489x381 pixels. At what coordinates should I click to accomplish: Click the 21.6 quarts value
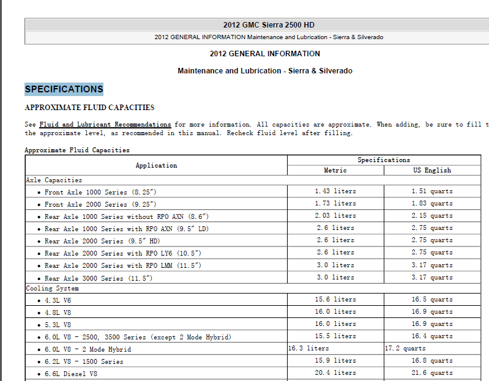coord(432,372)
